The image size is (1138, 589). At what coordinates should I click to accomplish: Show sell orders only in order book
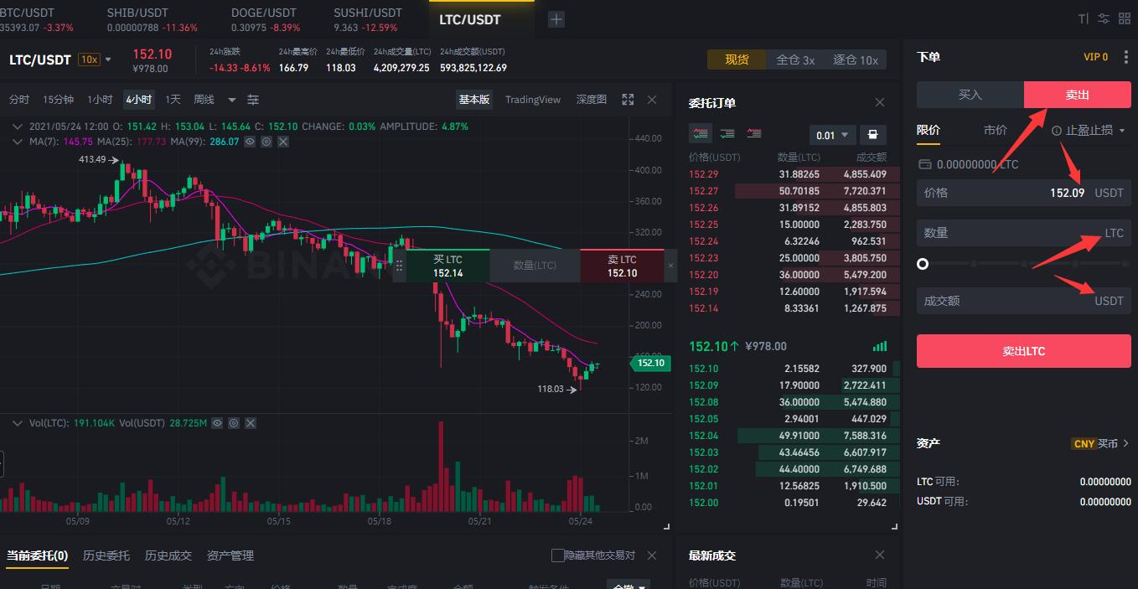click(x=754, y=133)
